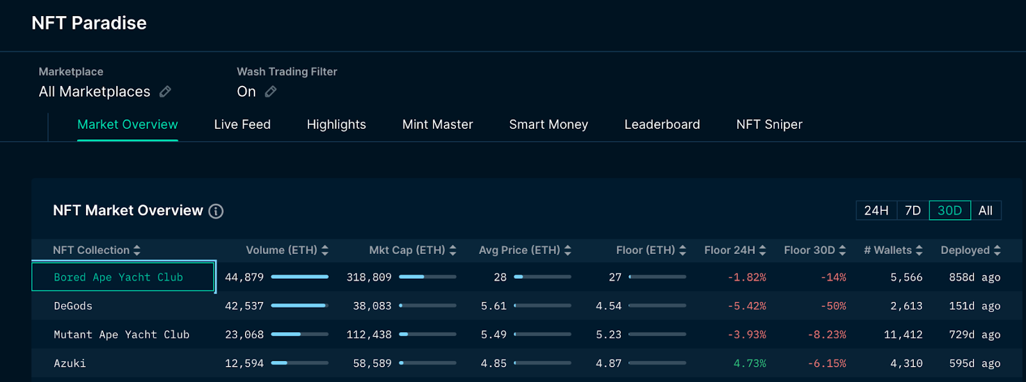Click Azuki deployed 595d ago

click(x=975, y=363)
